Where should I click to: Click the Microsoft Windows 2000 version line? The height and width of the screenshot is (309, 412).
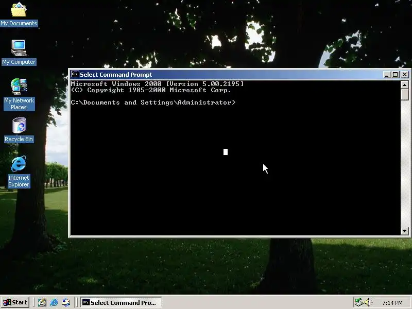coord(158,84)
